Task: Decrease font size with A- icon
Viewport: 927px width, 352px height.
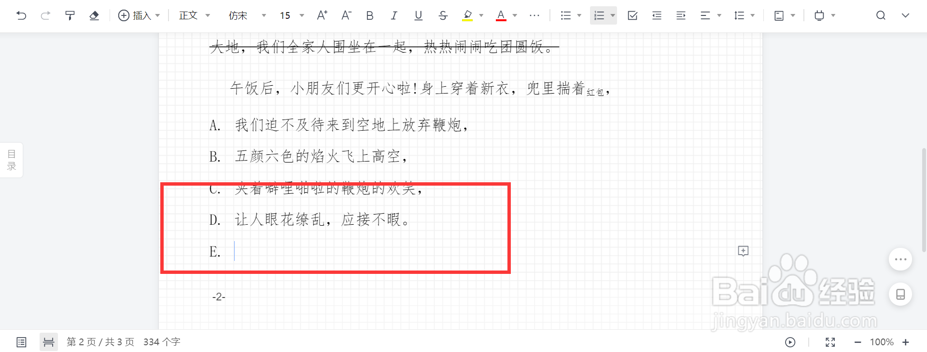Action: tap(346, 15)
